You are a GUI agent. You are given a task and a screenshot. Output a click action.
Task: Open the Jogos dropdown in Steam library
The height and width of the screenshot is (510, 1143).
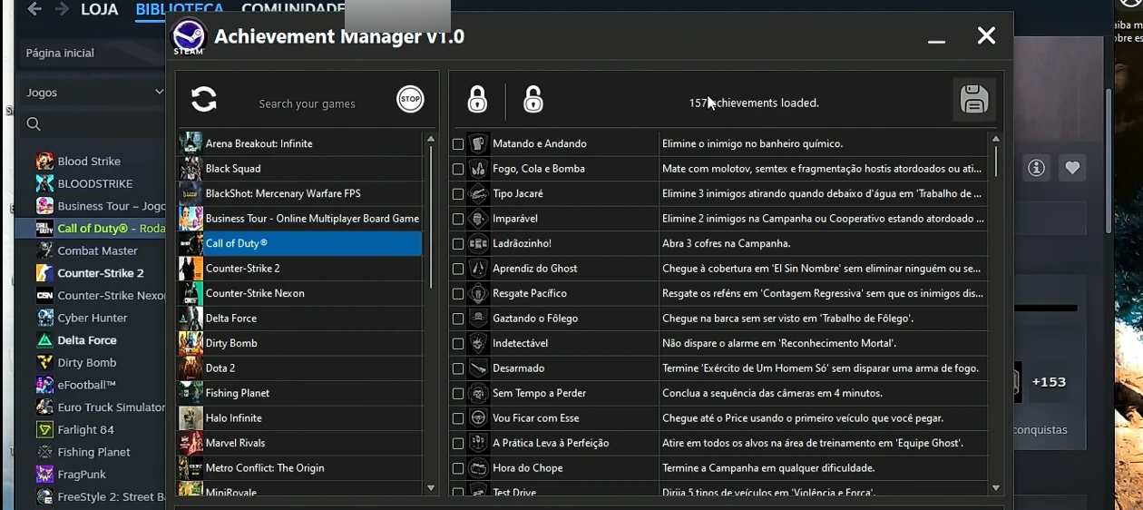93,93
